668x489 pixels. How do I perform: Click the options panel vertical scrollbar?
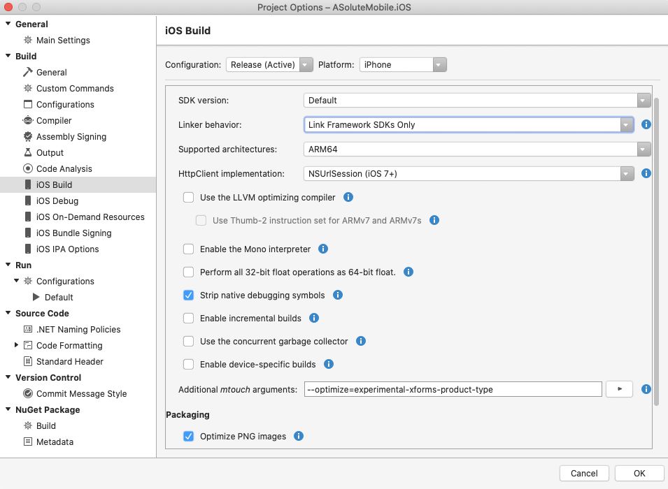(656, 251)
